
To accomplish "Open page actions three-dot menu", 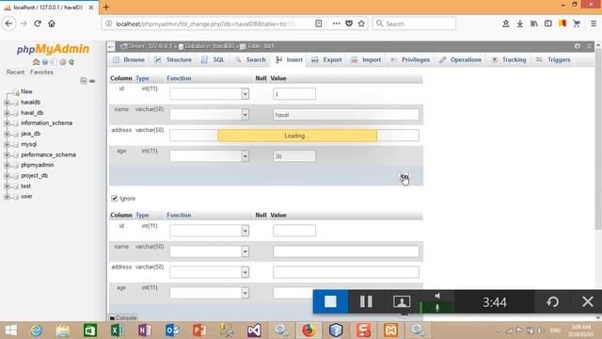I will tap(337, 24).
